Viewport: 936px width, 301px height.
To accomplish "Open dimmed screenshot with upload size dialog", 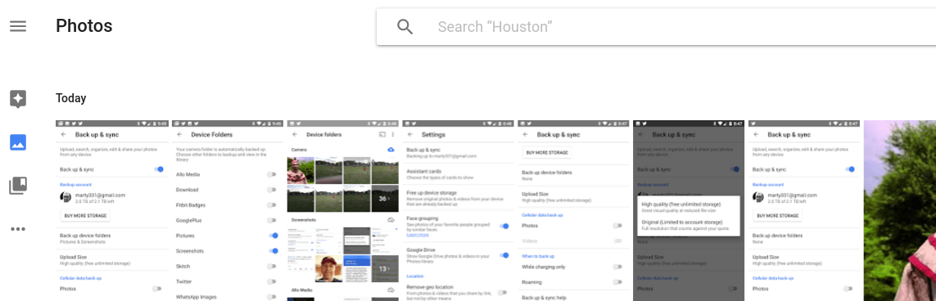I will click(689, 210).
